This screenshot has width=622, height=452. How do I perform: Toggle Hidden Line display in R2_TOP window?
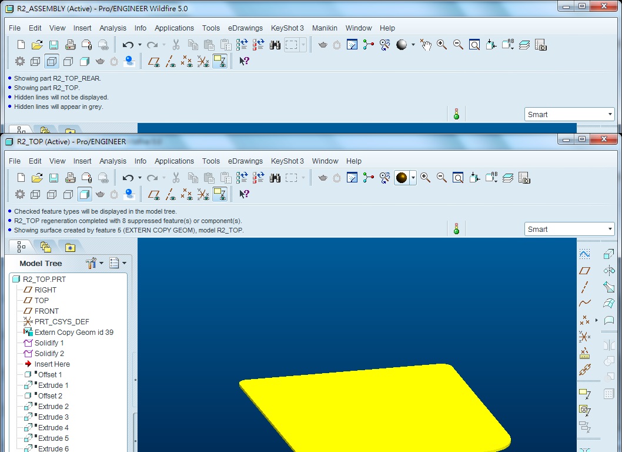click(52, 194)
